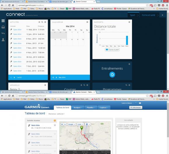The width and height of the screenshot is (169, 154).
Task: Open RSS feed icon for Activités récentes
Action: coord(55,121)
